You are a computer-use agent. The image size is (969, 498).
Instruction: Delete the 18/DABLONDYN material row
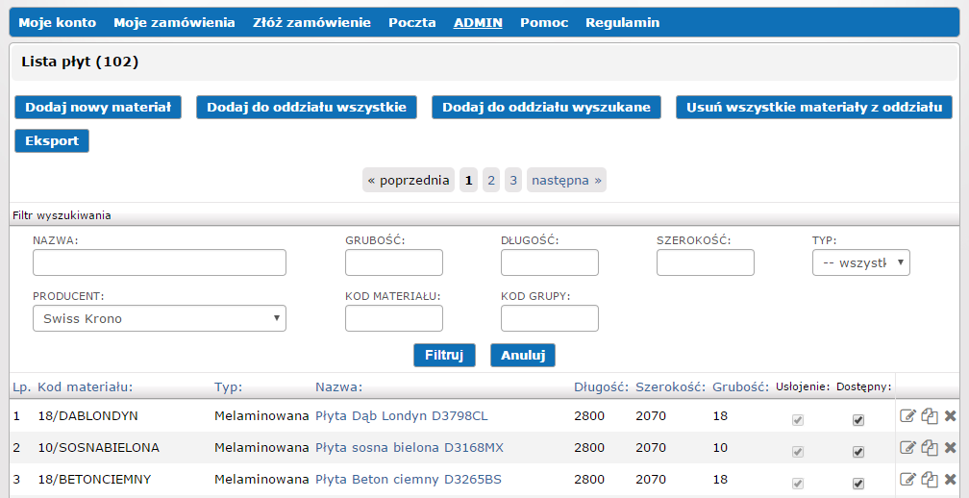pyautogui.click(x=950, y=416)
